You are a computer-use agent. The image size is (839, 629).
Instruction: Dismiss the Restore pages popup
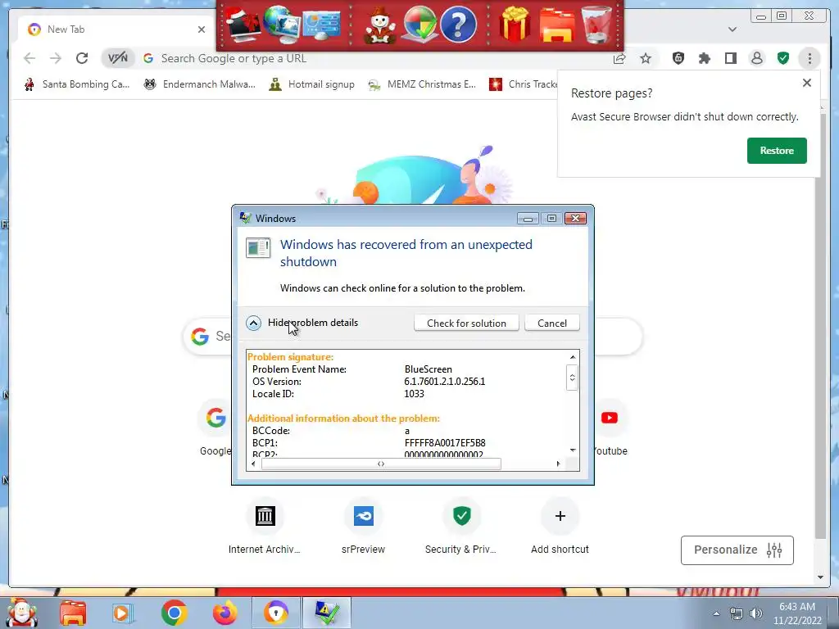(806, 83)
